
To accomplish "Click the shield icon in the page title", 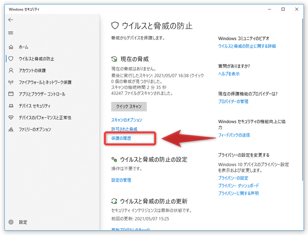I will click(x=115, y=26).
